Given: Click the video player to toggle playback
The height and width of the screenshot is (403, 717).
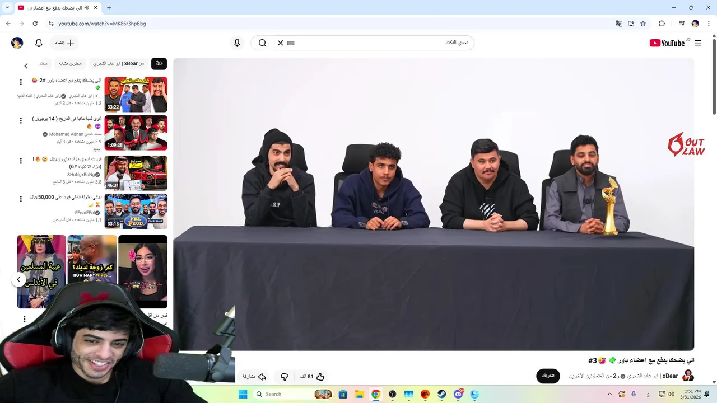Looking at the screenshot, I should click(434, 204).
